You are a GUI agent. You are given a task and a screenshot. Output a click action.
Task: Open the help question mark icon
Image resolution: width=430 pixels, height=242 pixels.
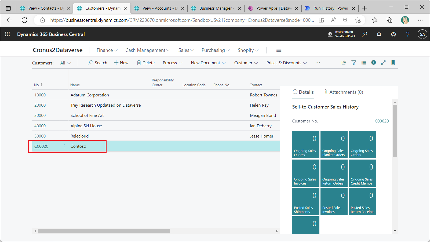[x=408, y=34]
